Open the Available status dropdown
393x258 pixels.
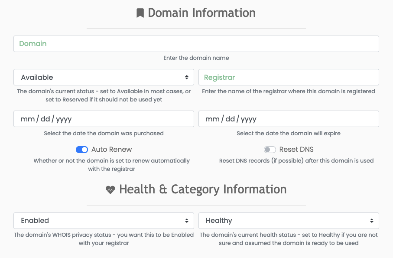(x=104, y=77)
